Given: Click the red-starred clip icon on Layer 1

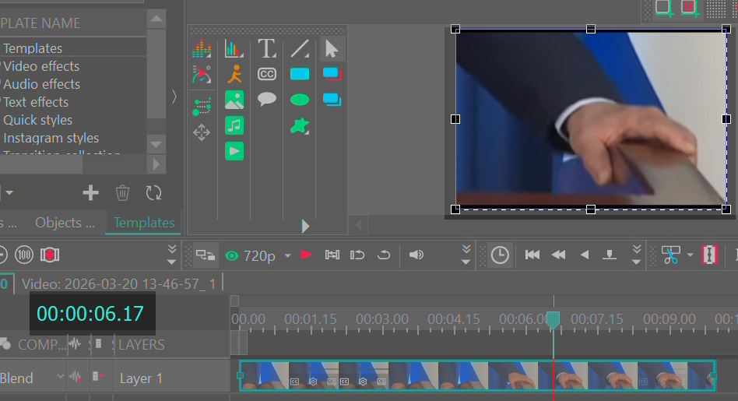Looking at the screenshot, I should 98,376.
